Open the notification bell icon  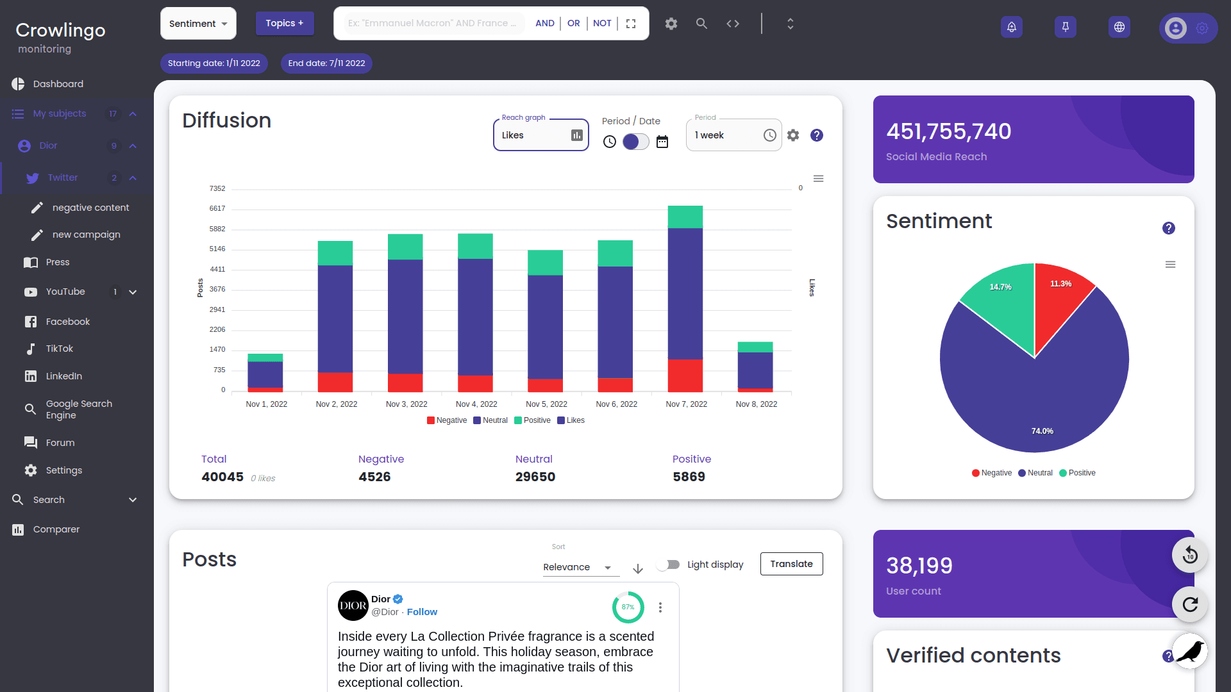pyautogui.click(x=1011, y=26)
